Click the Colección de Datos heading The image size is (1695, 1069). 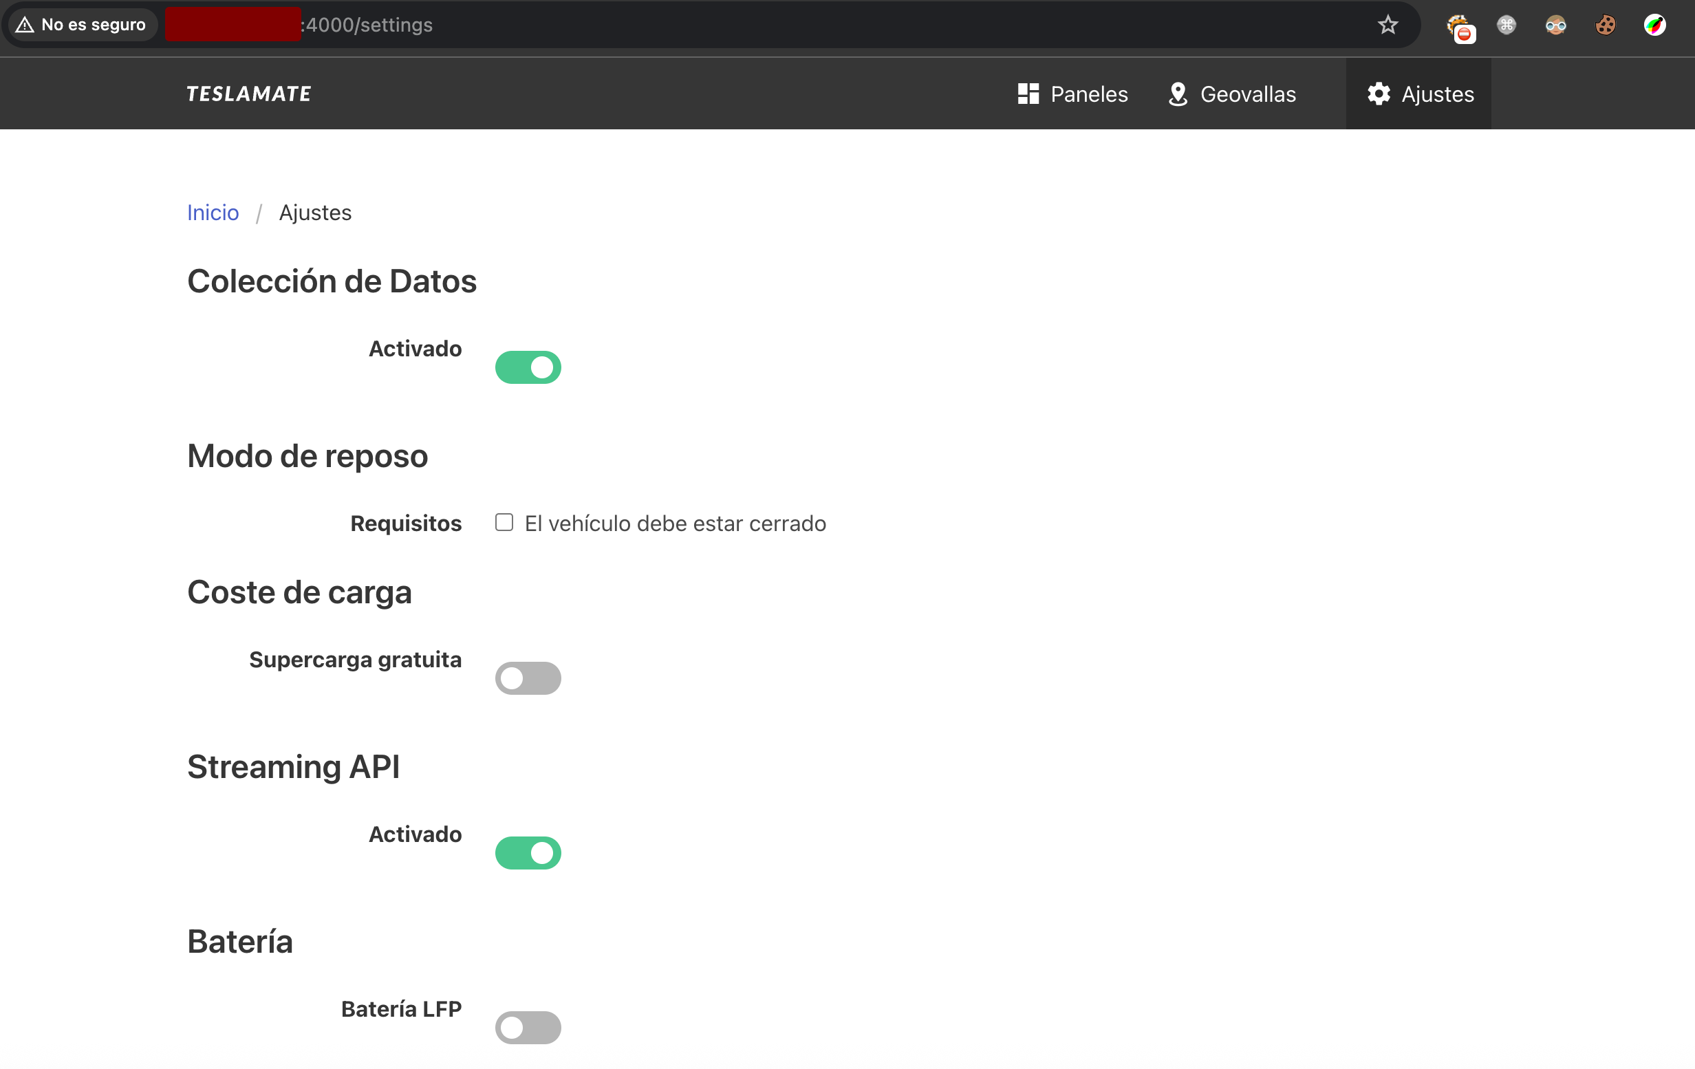tap(332, 281)
